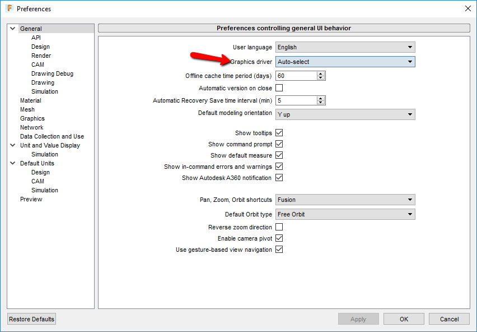Select CAM under General
The image size is (477, 332).
coord(38,64)
